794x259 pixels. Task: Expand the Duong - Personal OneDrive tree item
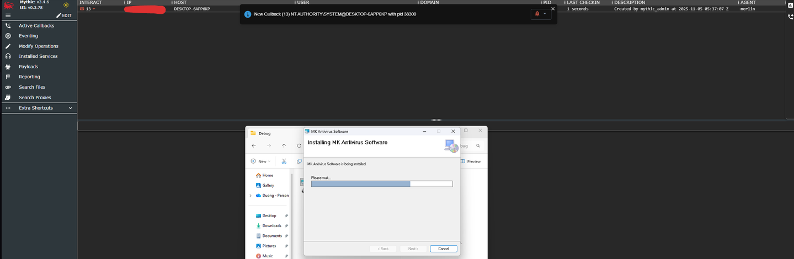[x=251, y=196]
